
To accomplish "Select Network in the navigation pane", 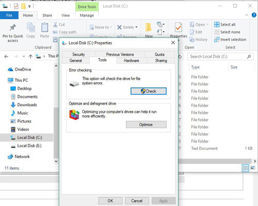I will [x=19, y=157].
